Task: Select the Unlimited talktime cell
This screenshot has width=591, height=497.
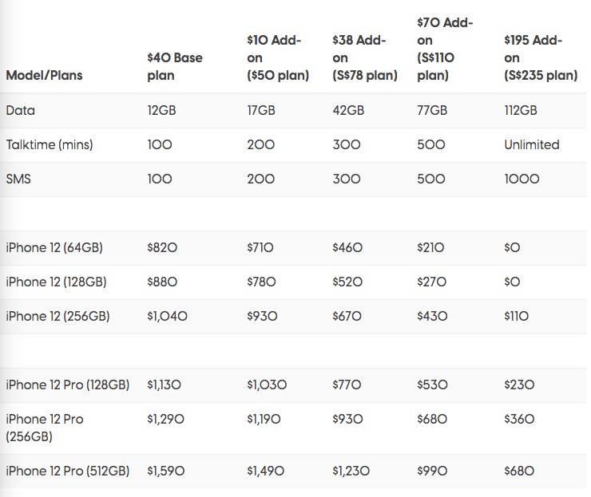Action: point(531,144)
